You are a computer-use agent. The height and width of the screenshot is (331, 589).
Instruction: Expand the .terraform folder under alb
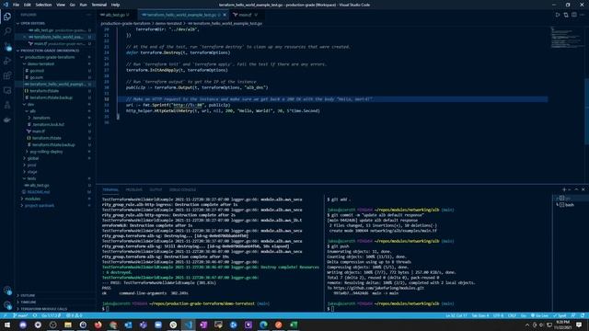tap(40, 118)
